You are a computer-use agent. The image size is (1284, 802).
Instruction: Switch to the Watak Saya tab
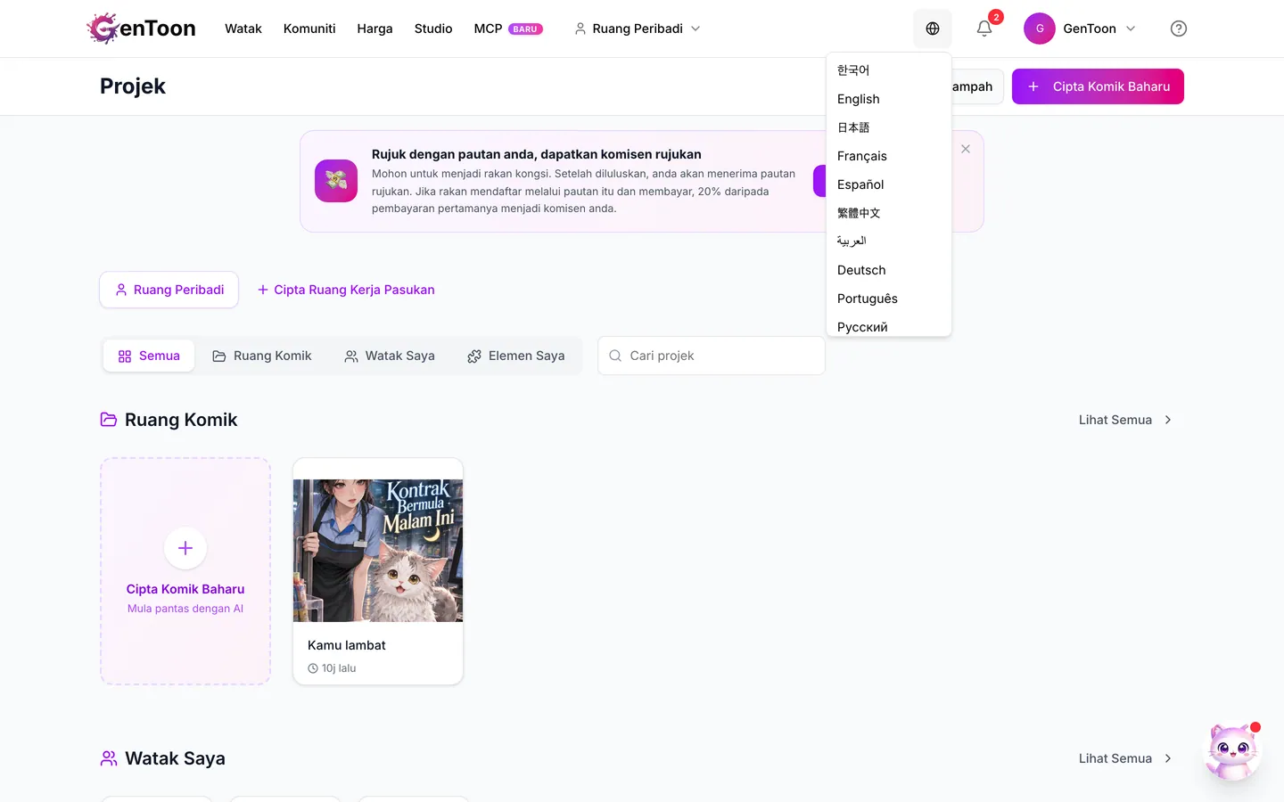point(390,356)
